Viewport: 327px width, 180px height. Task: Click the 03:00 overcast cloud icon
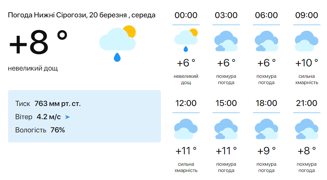[x=226, y=41]
